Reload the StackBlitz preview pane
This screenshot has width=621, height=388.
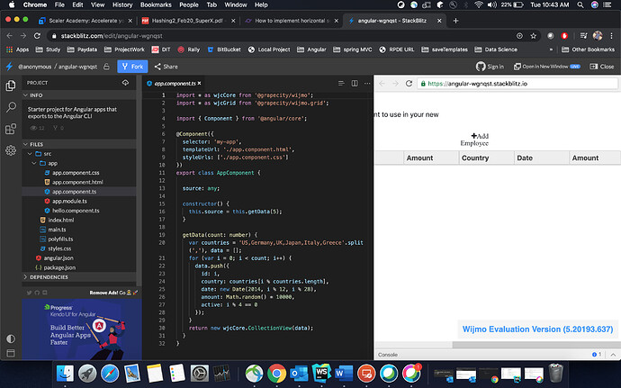tap(409, 83)
